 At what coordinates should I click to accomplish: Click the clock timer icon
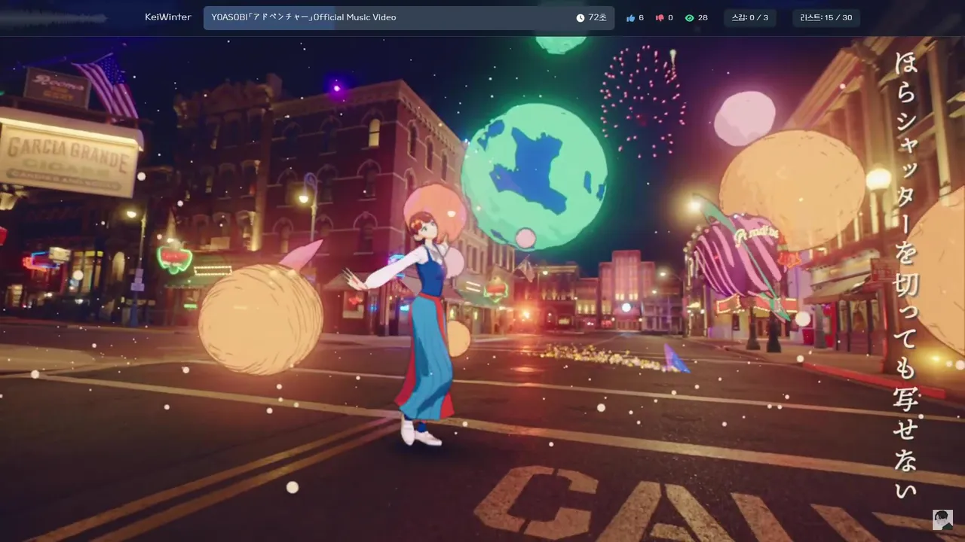581,17
